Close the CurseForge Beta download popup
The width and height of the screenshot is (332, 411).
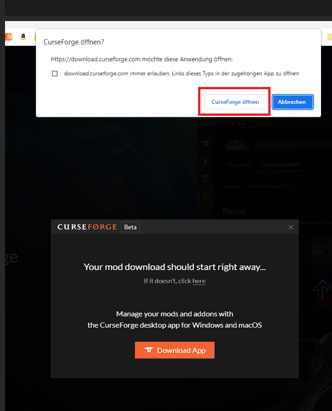click(x=291, y=227)
